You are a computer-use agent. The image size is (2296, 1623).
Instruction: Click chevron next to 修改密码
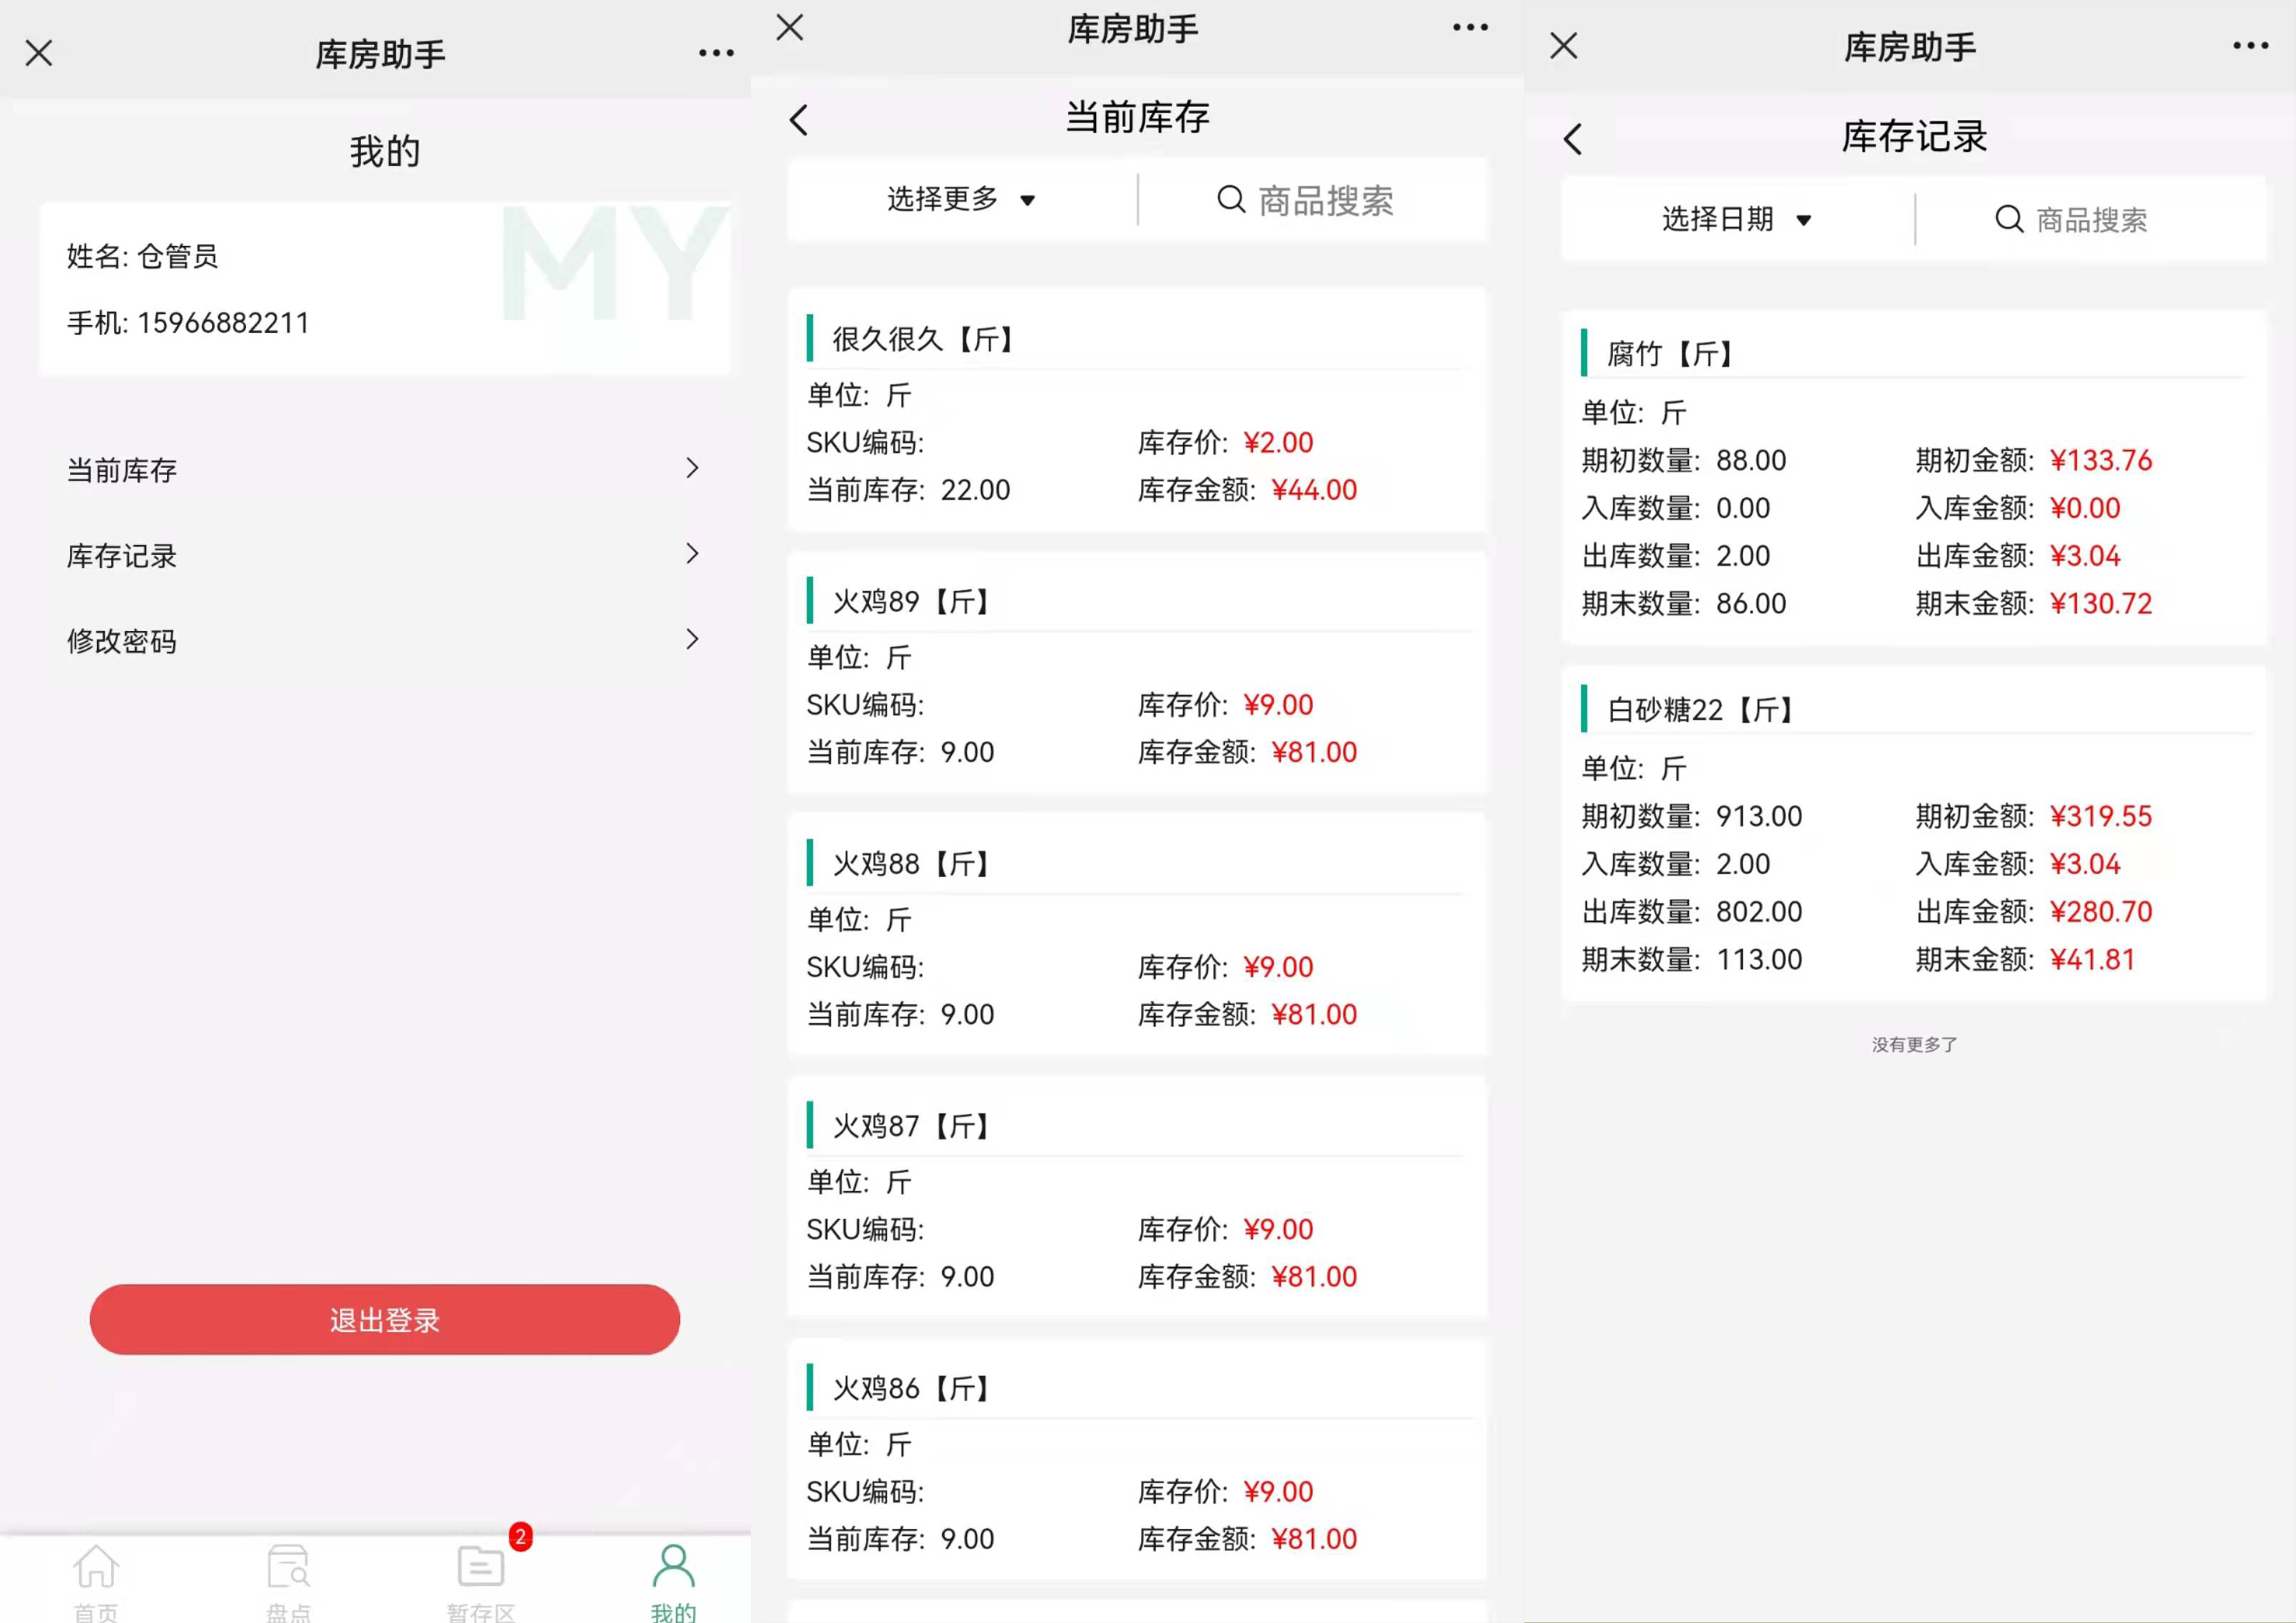[692, 640]
